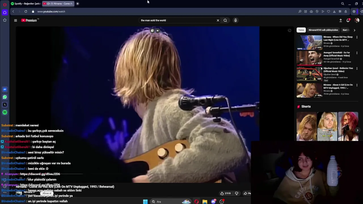Image resolution: width=363 pixels, height=204 pixels.
Task: Open Avenged Sevenfold So Far Away thumbnail
Action: (x=309, y=58)
